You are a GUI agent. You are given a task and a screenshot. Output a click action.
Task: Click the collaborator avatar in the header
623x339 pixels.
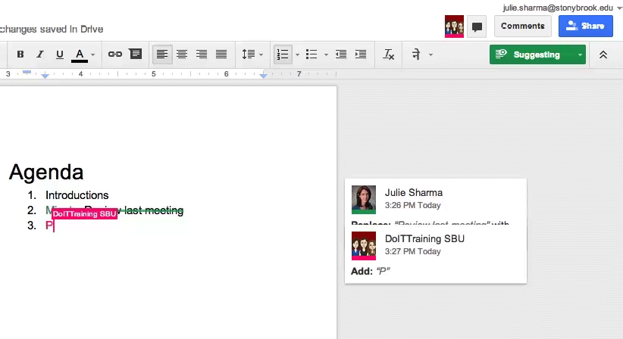pos(454,26)
